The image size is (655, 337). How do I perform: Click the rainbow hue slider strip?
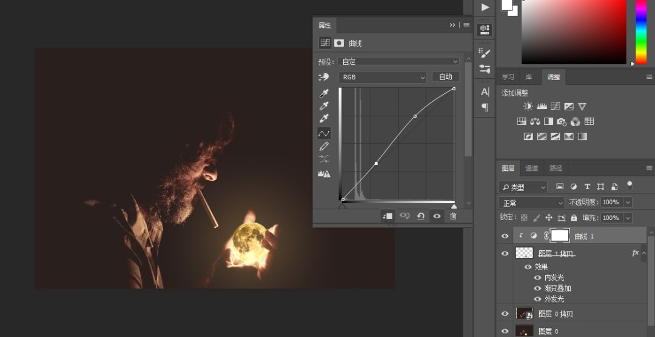point(641,32)
